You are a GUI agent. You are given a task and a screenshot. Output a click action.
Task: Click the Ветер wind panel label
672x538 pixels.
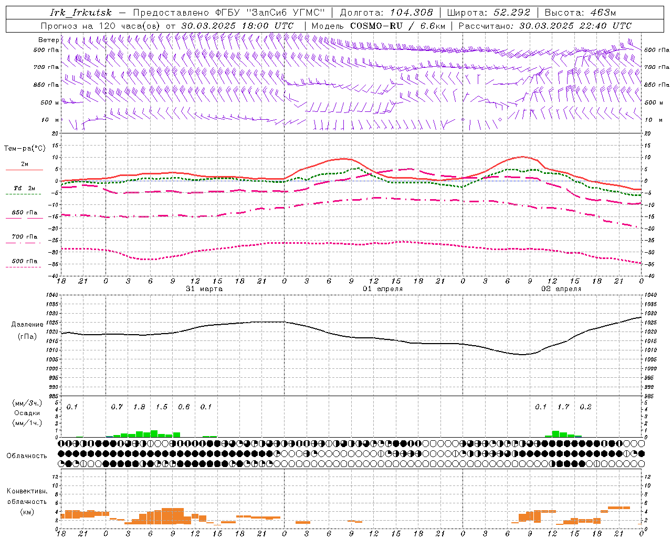48,40
